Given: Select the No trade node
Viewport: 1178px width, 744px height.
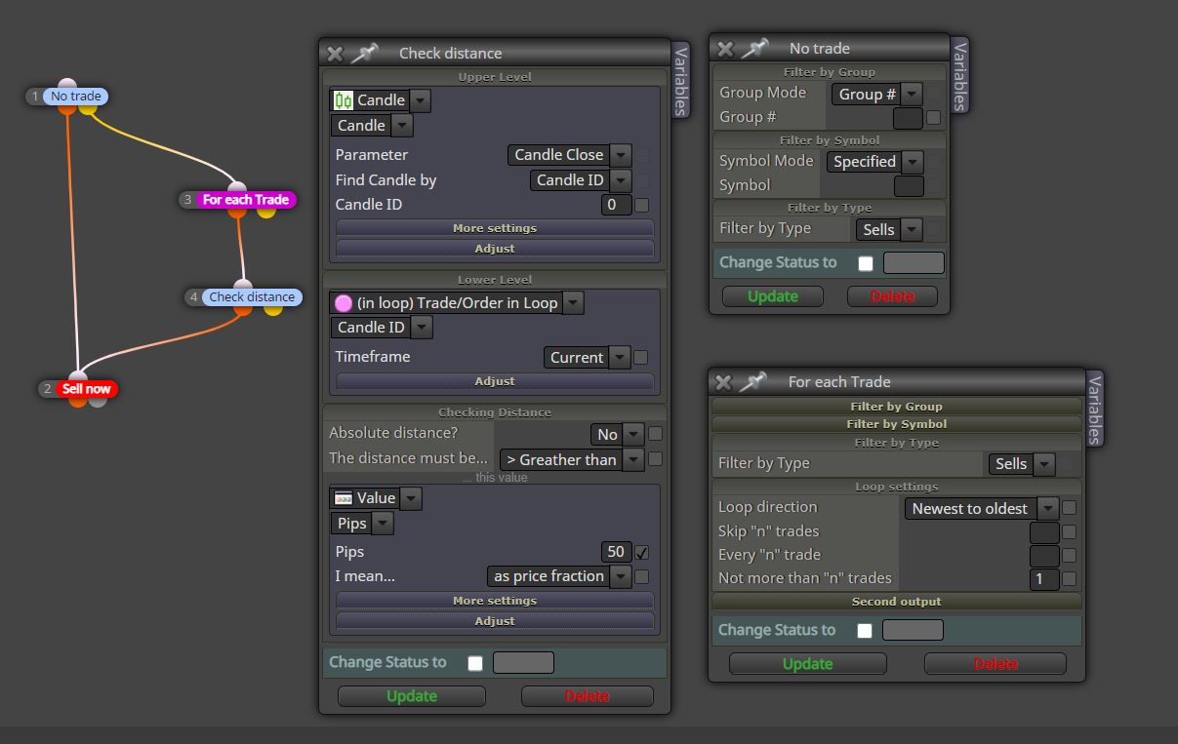Looking at the screenshot, I should click(x=75, y=97).
